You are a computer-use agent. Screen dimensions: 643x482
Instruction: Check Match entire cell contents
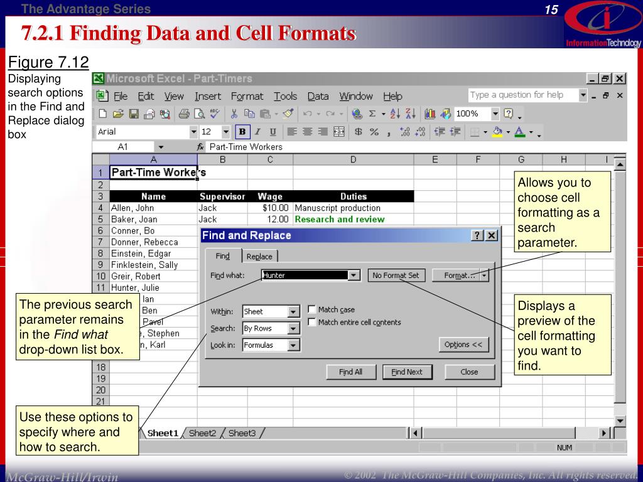(x=312, y=322)
